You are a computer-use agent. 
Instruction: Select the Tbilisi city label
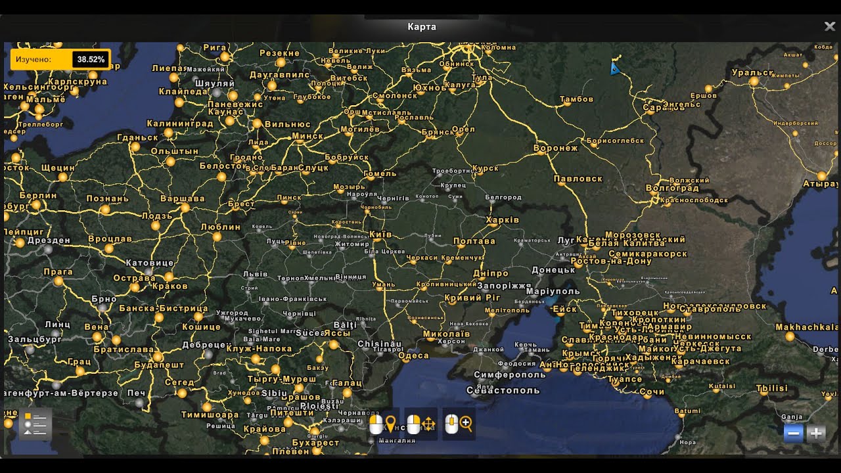pos(771,388)
